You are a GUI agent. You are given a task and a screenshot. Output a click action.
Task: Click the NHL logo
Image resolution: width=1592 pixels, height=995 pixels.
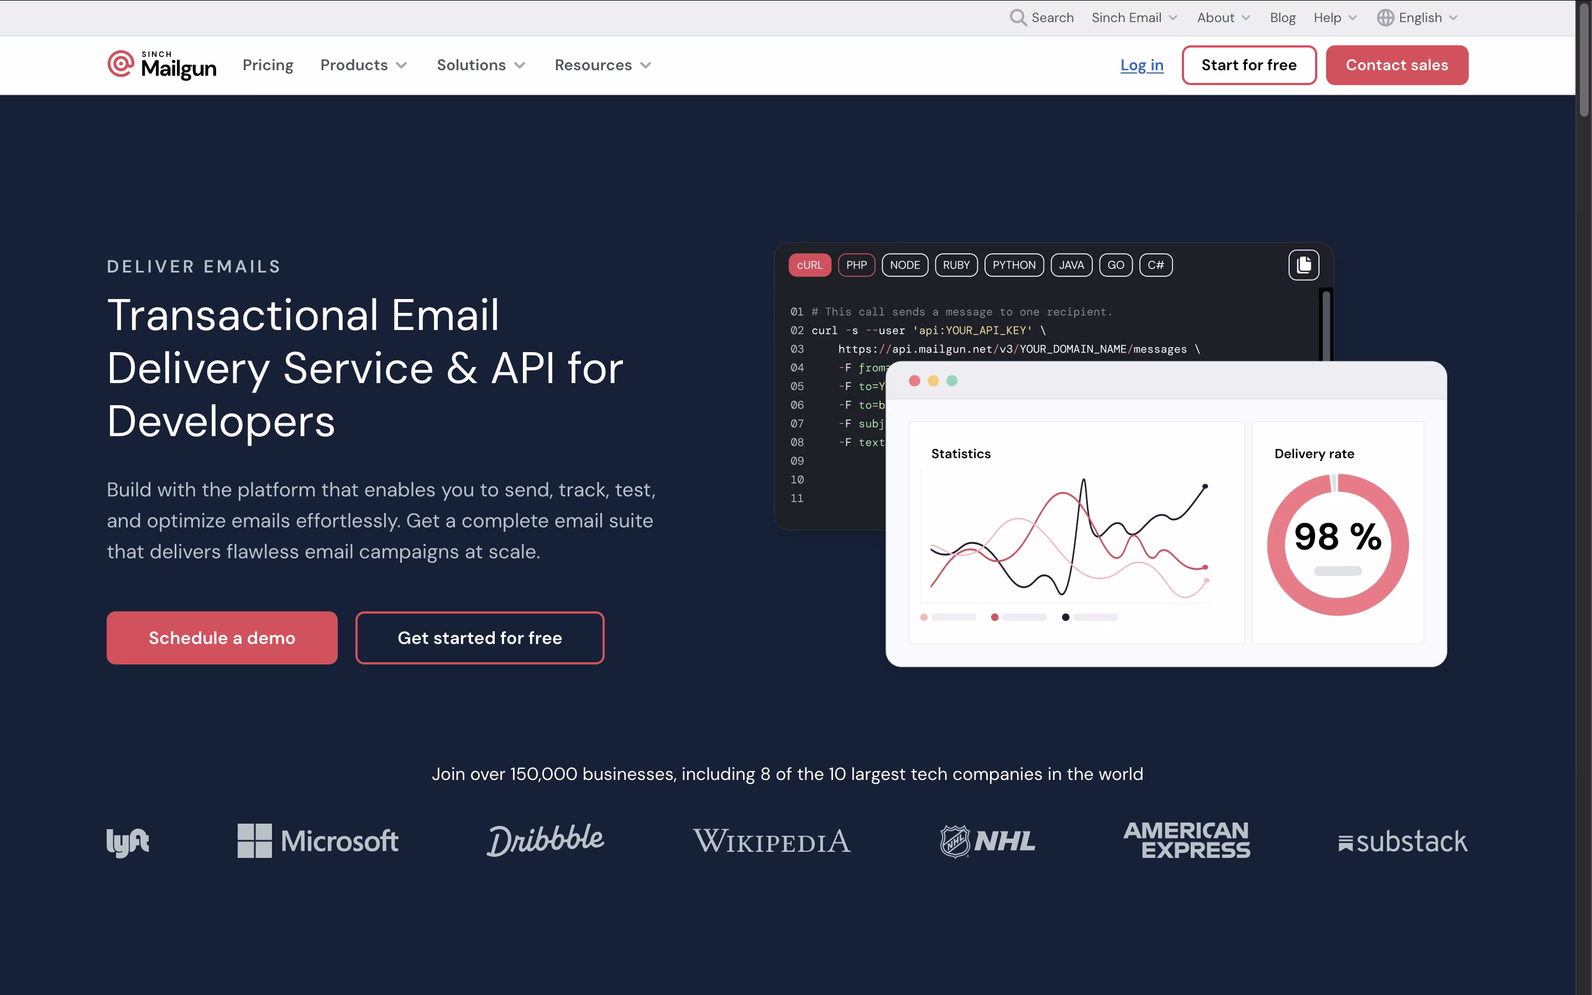(987, 841)
